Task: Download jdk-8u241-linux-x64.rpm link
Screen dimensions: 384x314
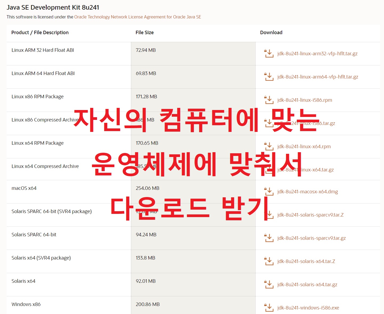Action: tap(304, 146)
